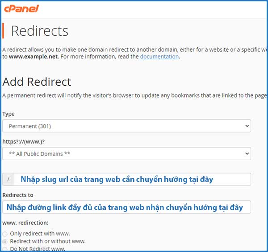Screen dimensions: 268x252
Task: Click the slash prefix box before the slug field
Action: (x=9, y=179)
